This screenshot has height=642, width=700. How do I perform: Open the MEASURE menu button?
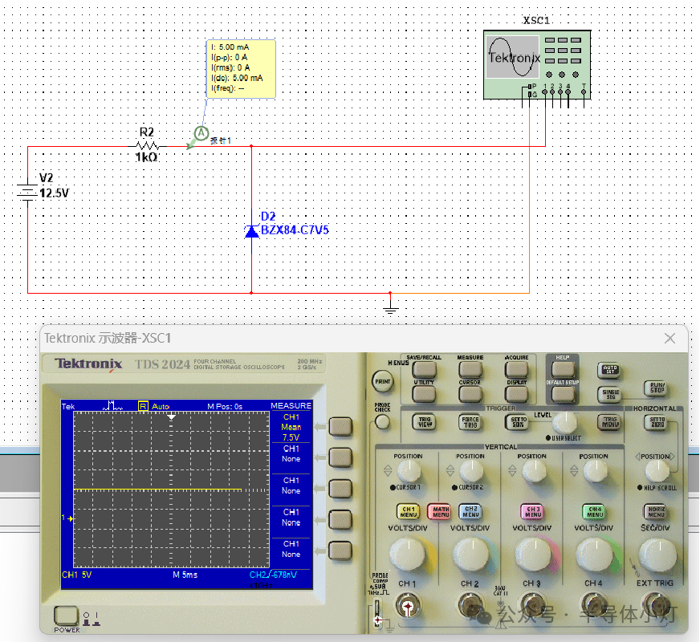(x=470, y=369)
